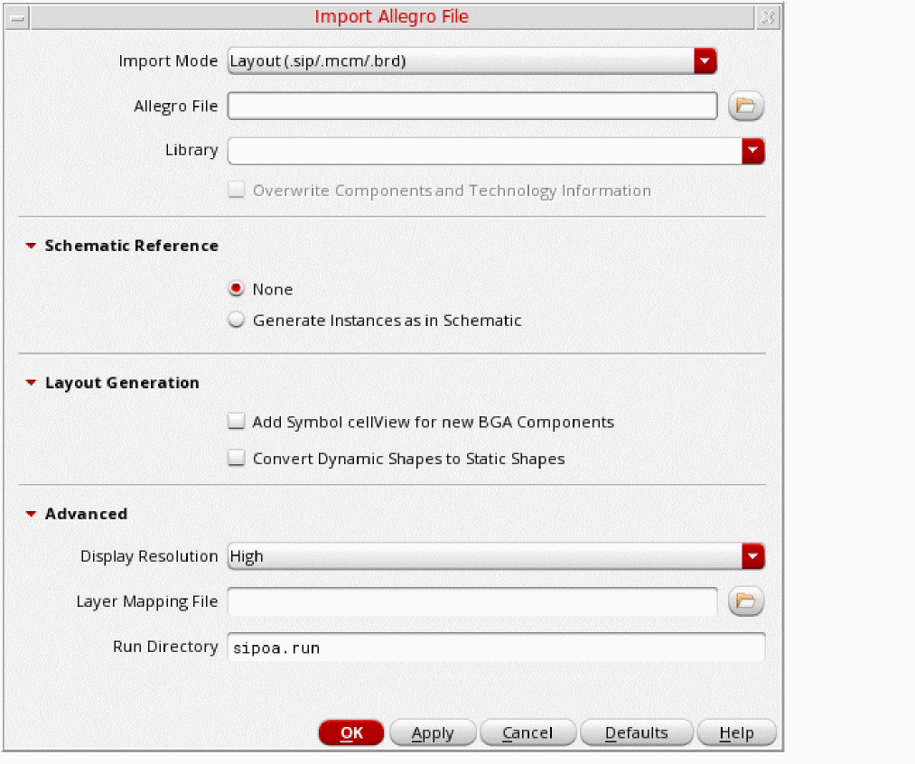This screenshot has width=915, height=764.
Task: Open Help for this dialog
Action: click(736, 732)
